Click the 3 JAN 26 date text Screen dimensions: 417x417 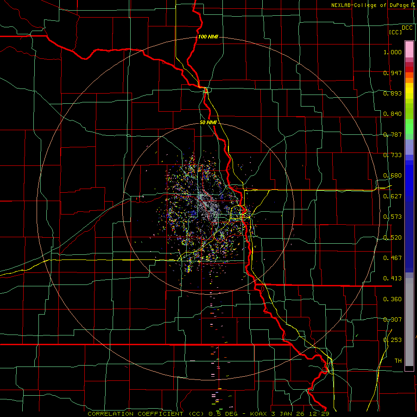tap(288, 414)
